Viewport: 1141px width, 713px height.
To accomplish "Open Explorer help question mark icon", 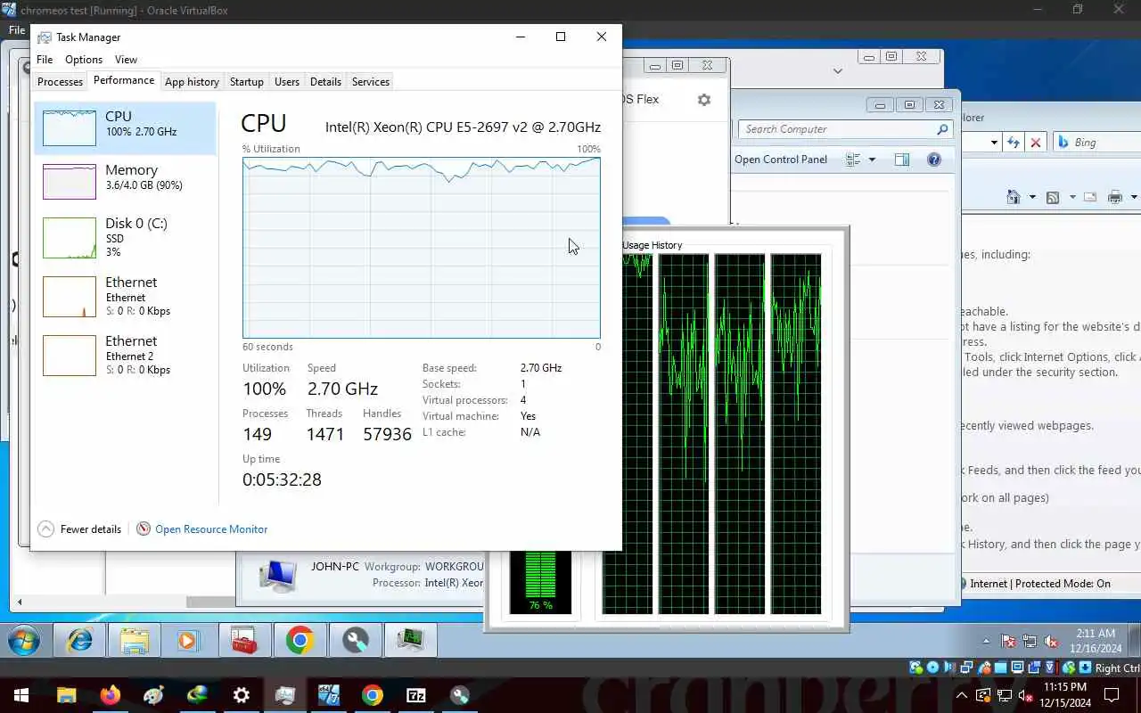I will tap(934, 160).
